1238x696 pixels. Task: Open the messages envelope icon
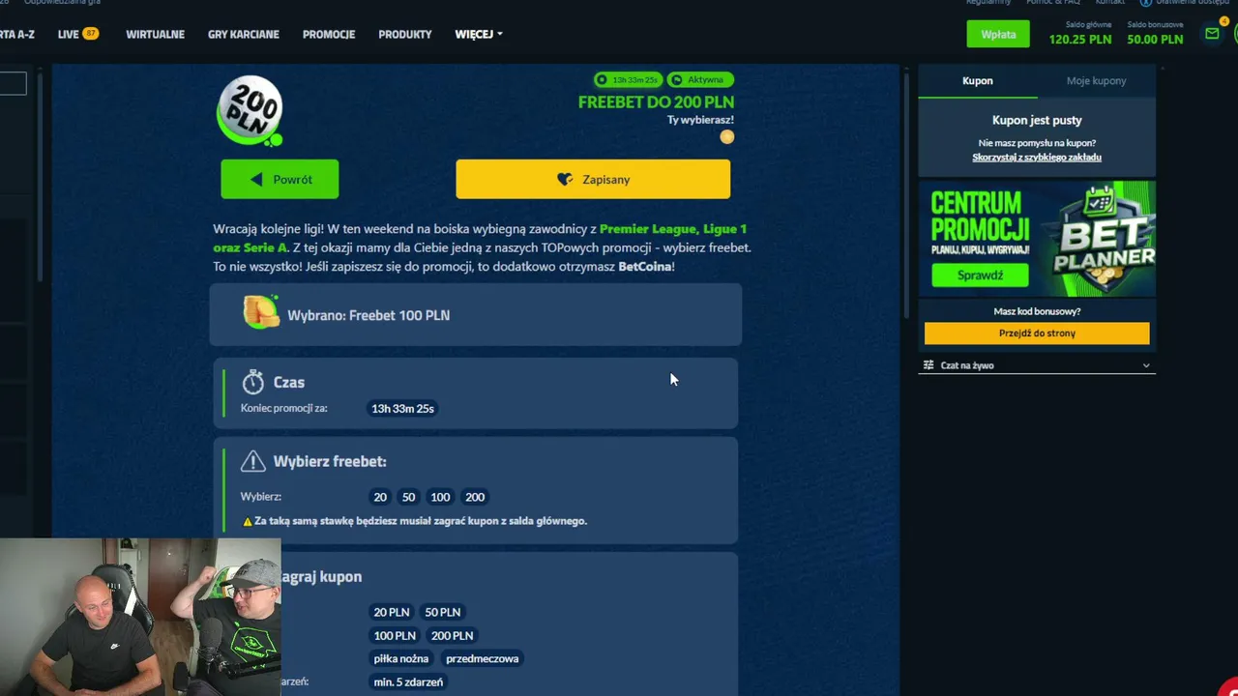(x=1212, y=34)
